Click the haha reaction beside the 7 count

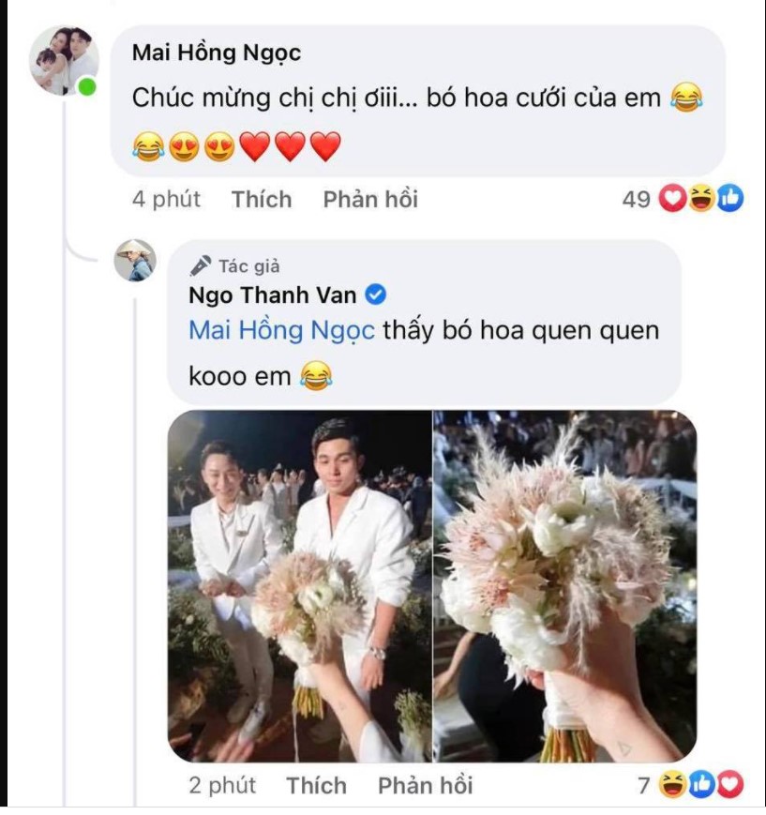(671, 785)
